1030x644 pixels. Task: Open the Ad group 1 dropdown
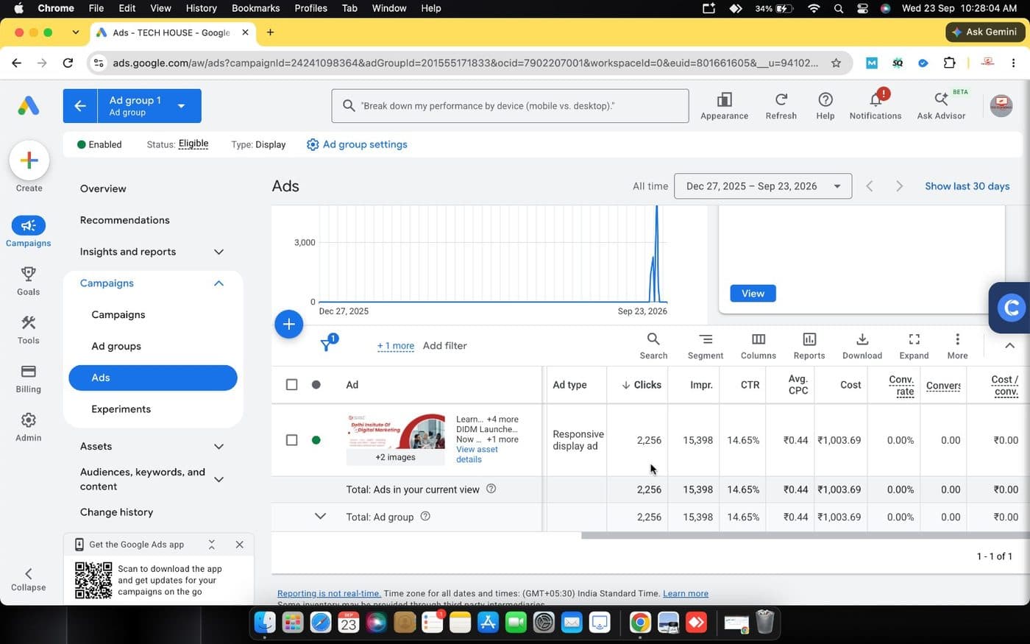click(x=149, y=106)
